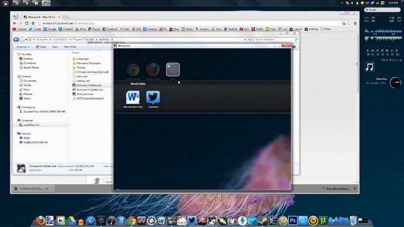
Task: Open Explorer address bar history dropdown
Action: [x=245, y=40]
